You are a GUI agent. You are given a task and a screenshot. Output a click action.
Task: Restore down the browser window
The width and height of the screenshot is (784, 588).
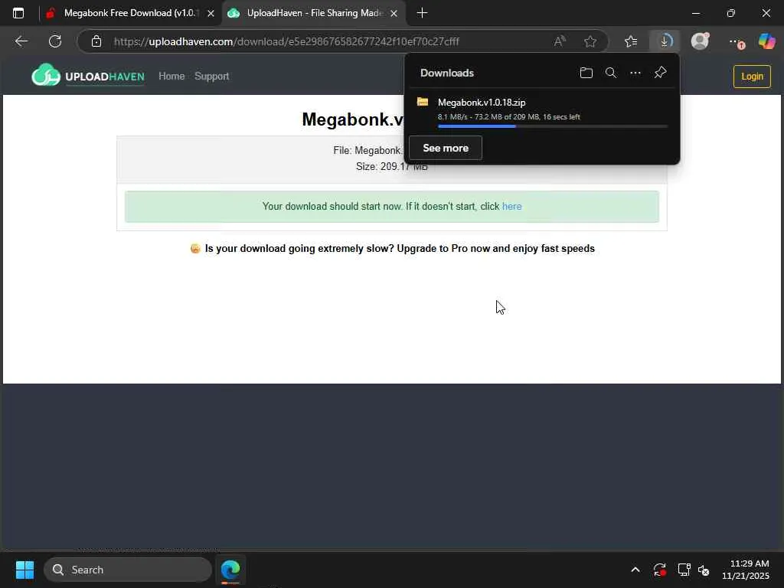(x=730, y=13)
